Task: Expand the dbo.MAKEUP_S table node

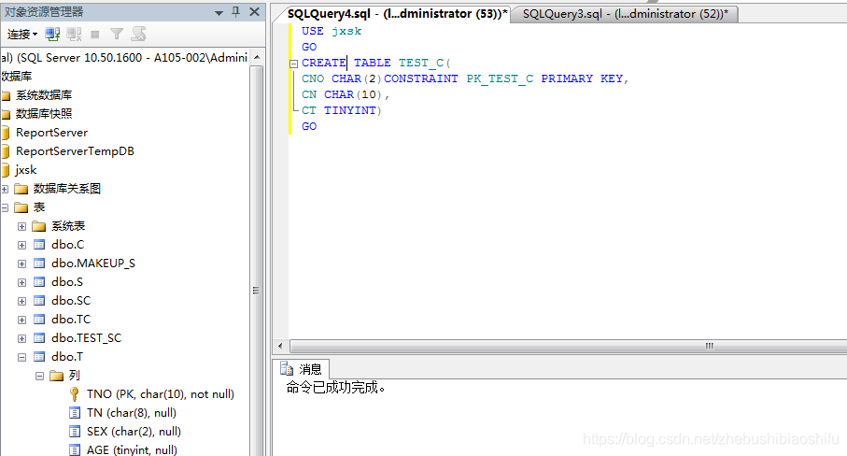Action: click(x=21, y=264)
